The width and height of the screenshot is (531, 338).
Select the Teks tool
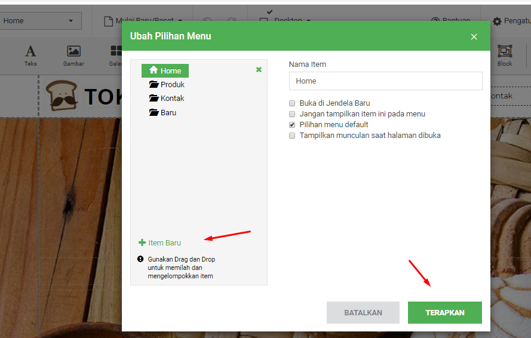pyautogui.click(x=30, y=56)
